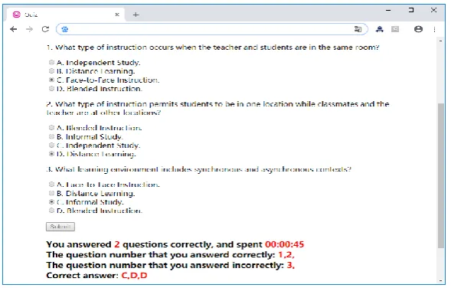Focus the browser address bar

click(x=211, y=29)
